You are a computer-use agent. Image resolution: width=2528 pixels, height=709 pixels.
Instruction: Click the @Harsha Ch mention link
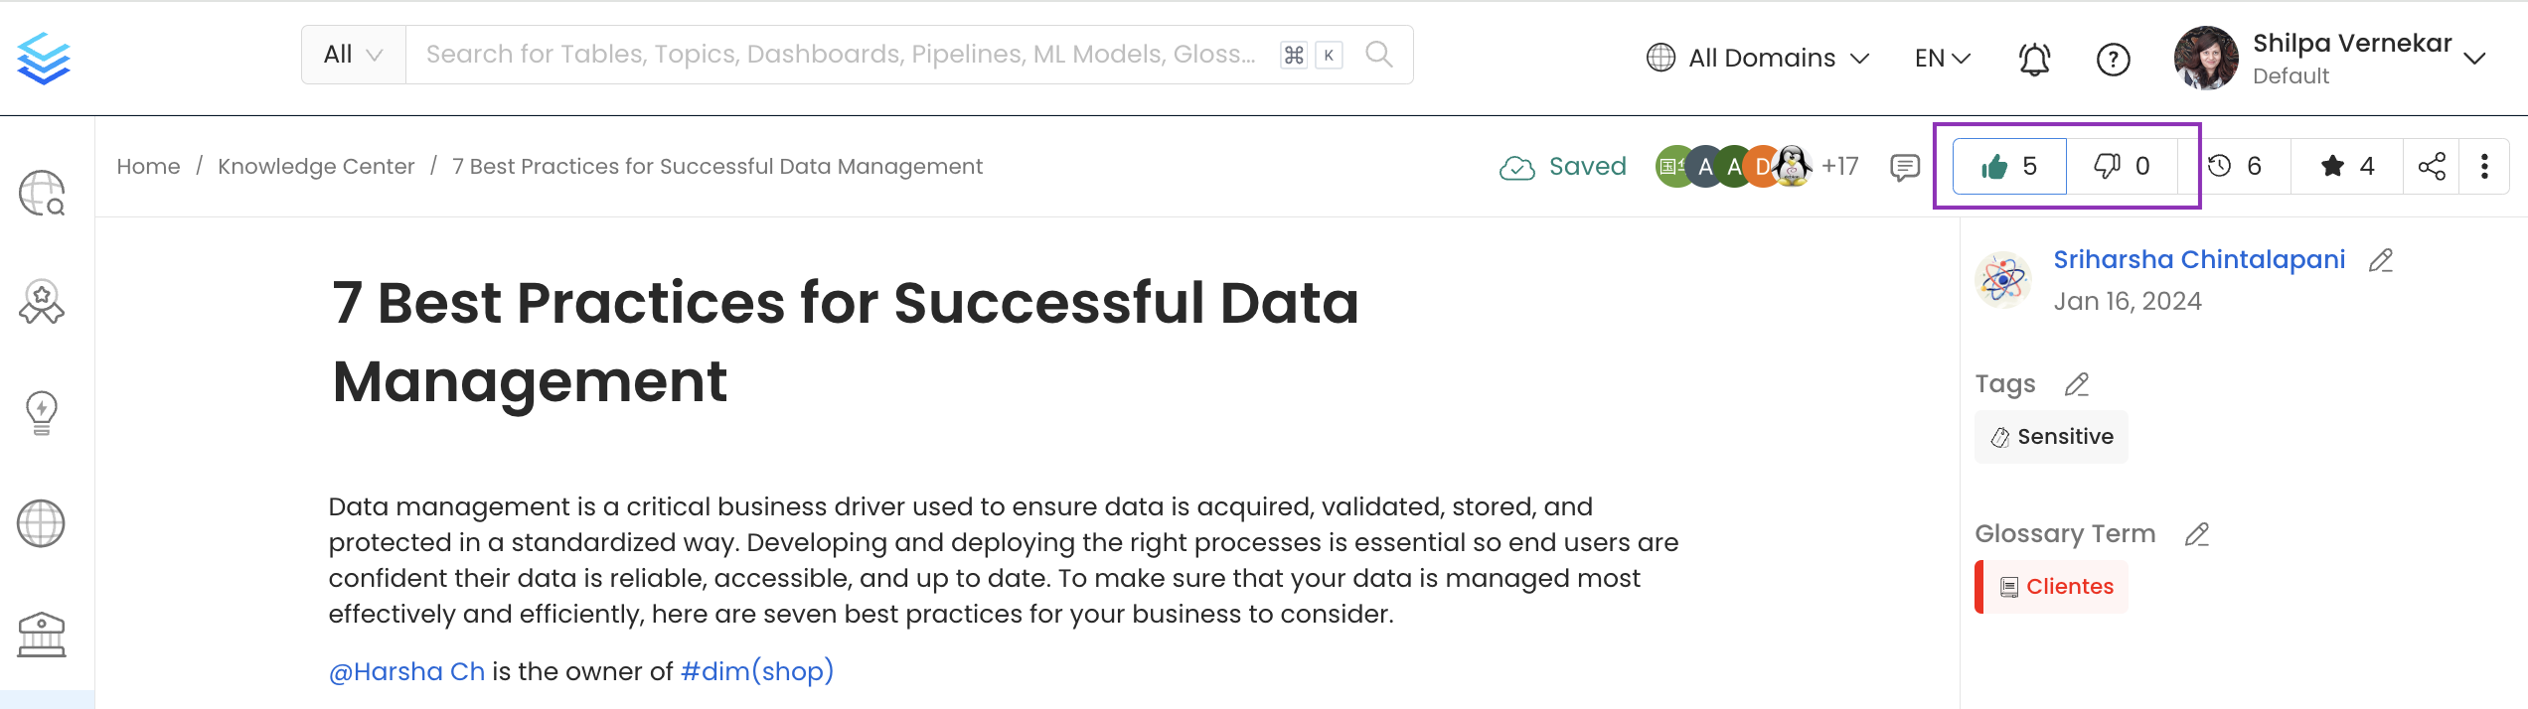[406, 672]
